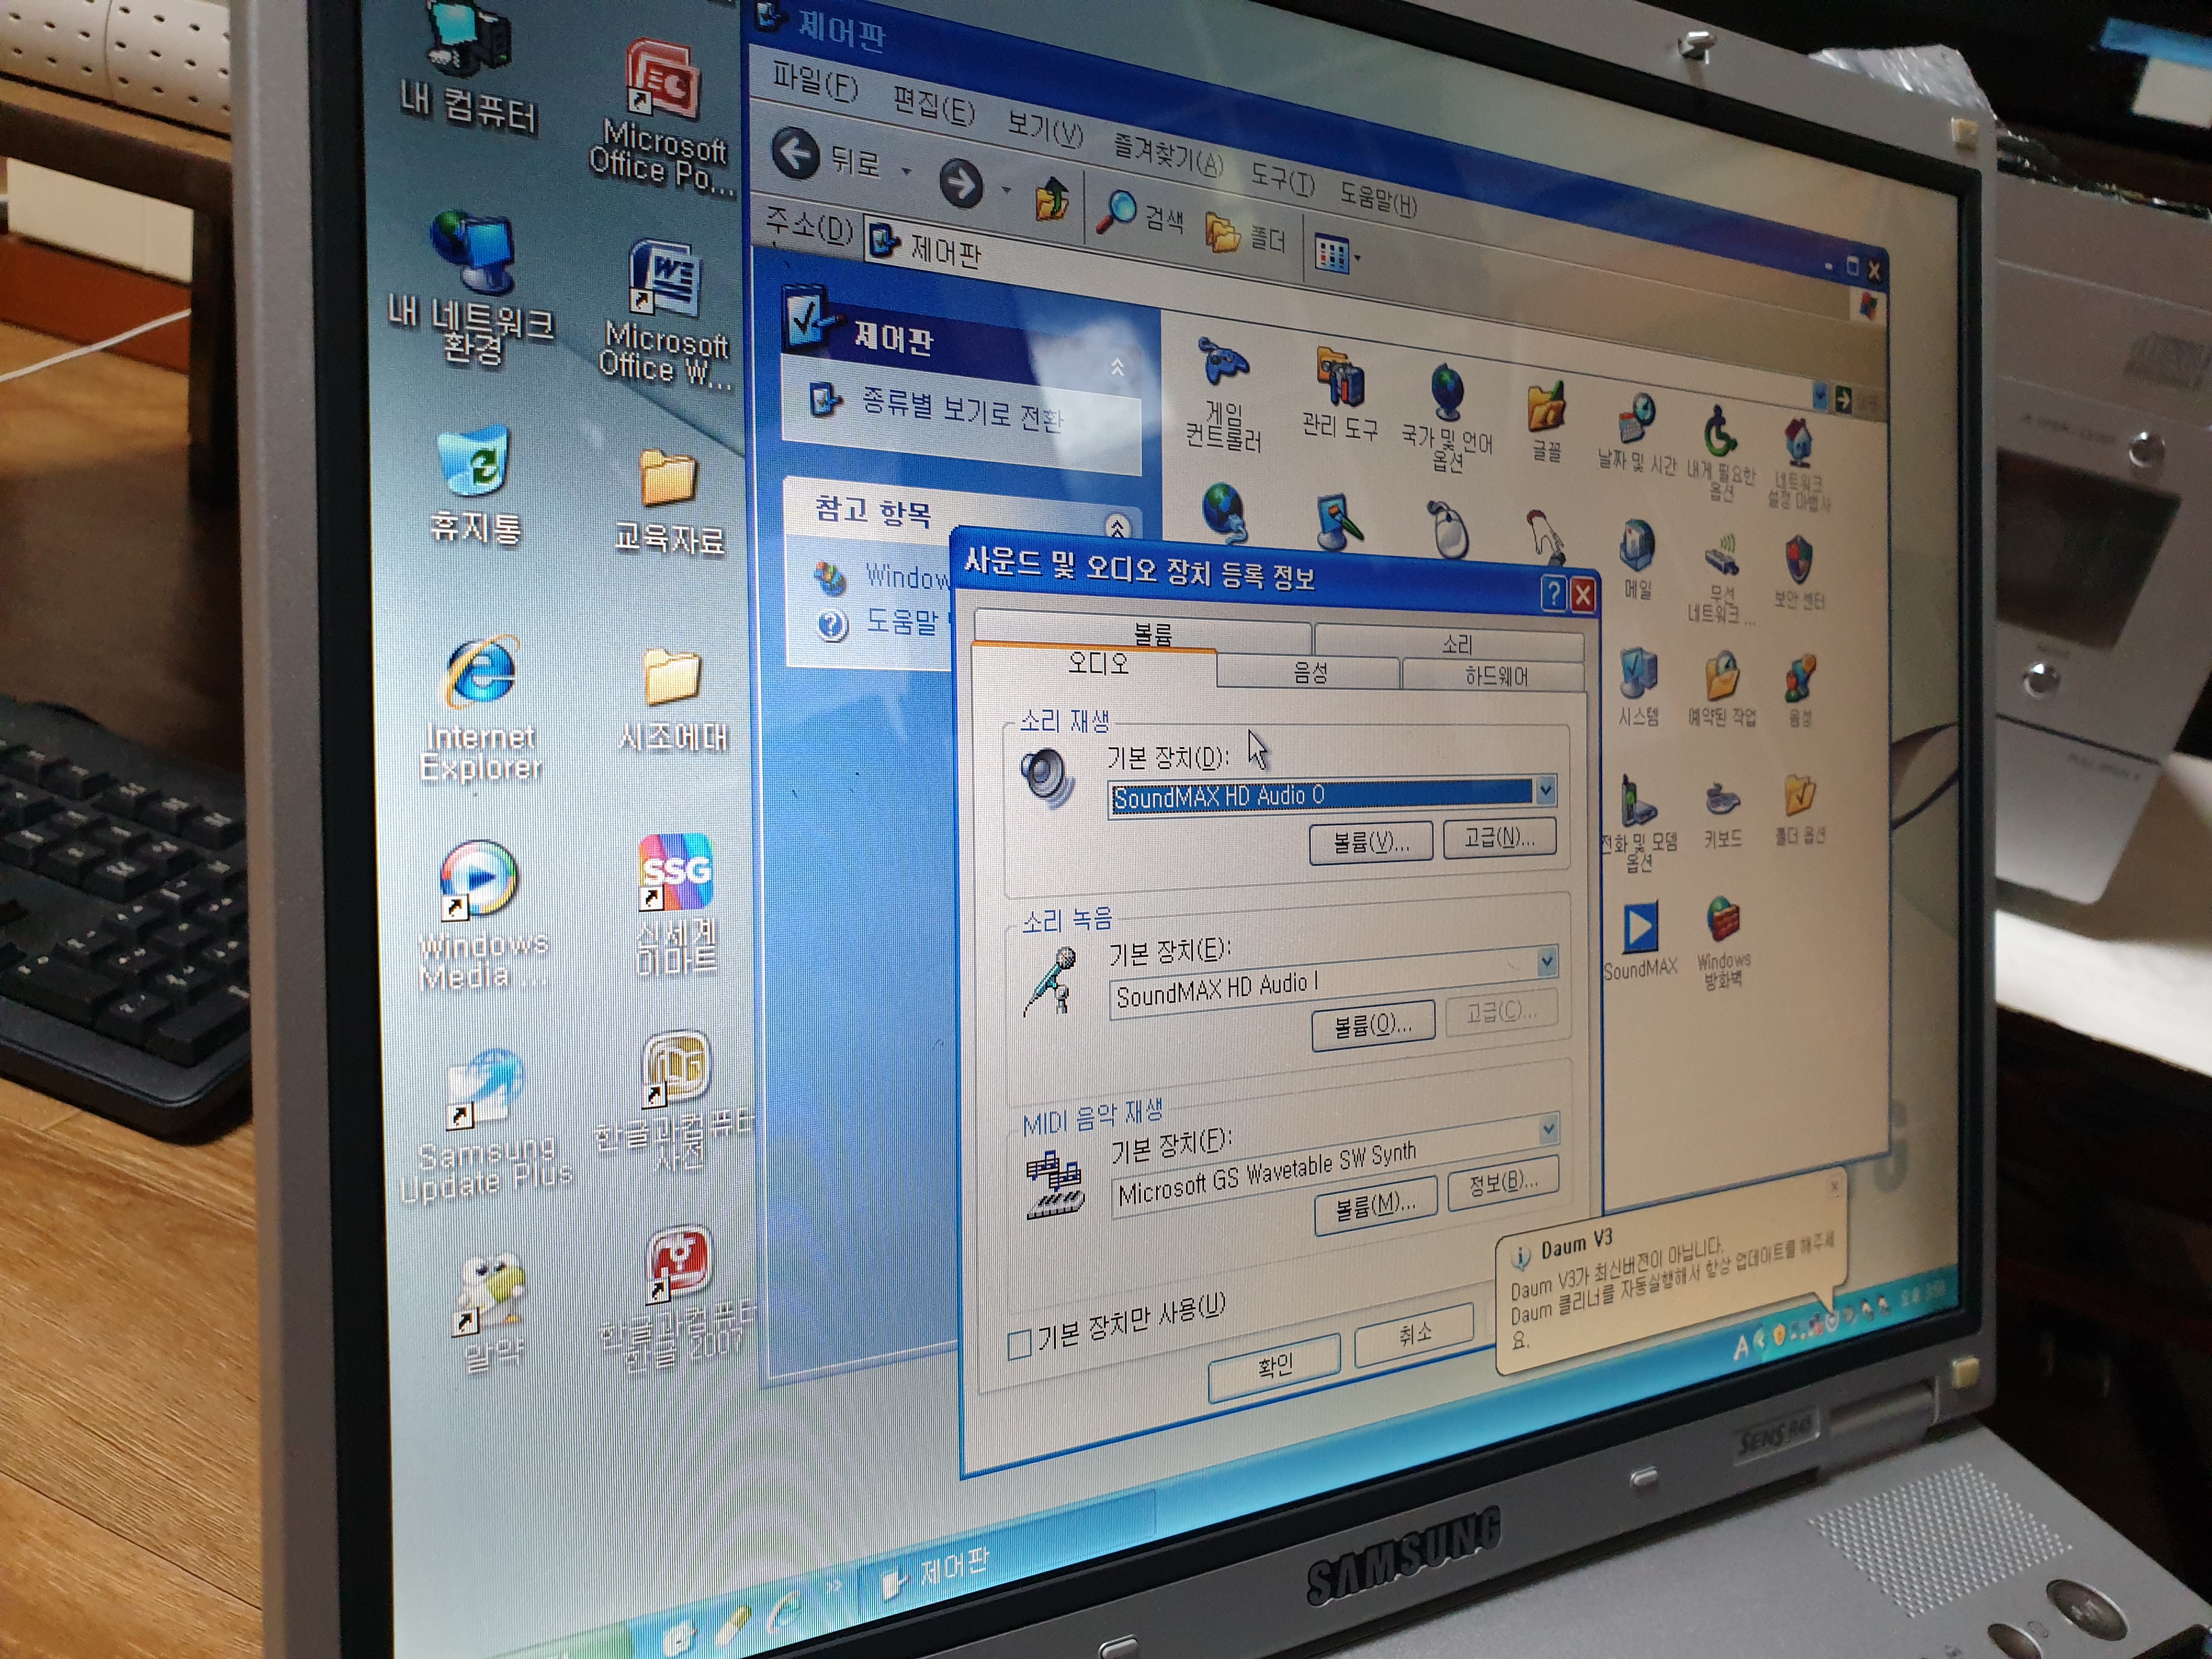Screen dimensions: 2212x1659
Task: Select the 한글 2007 desktop shortcut
Action: (678, 1300)
